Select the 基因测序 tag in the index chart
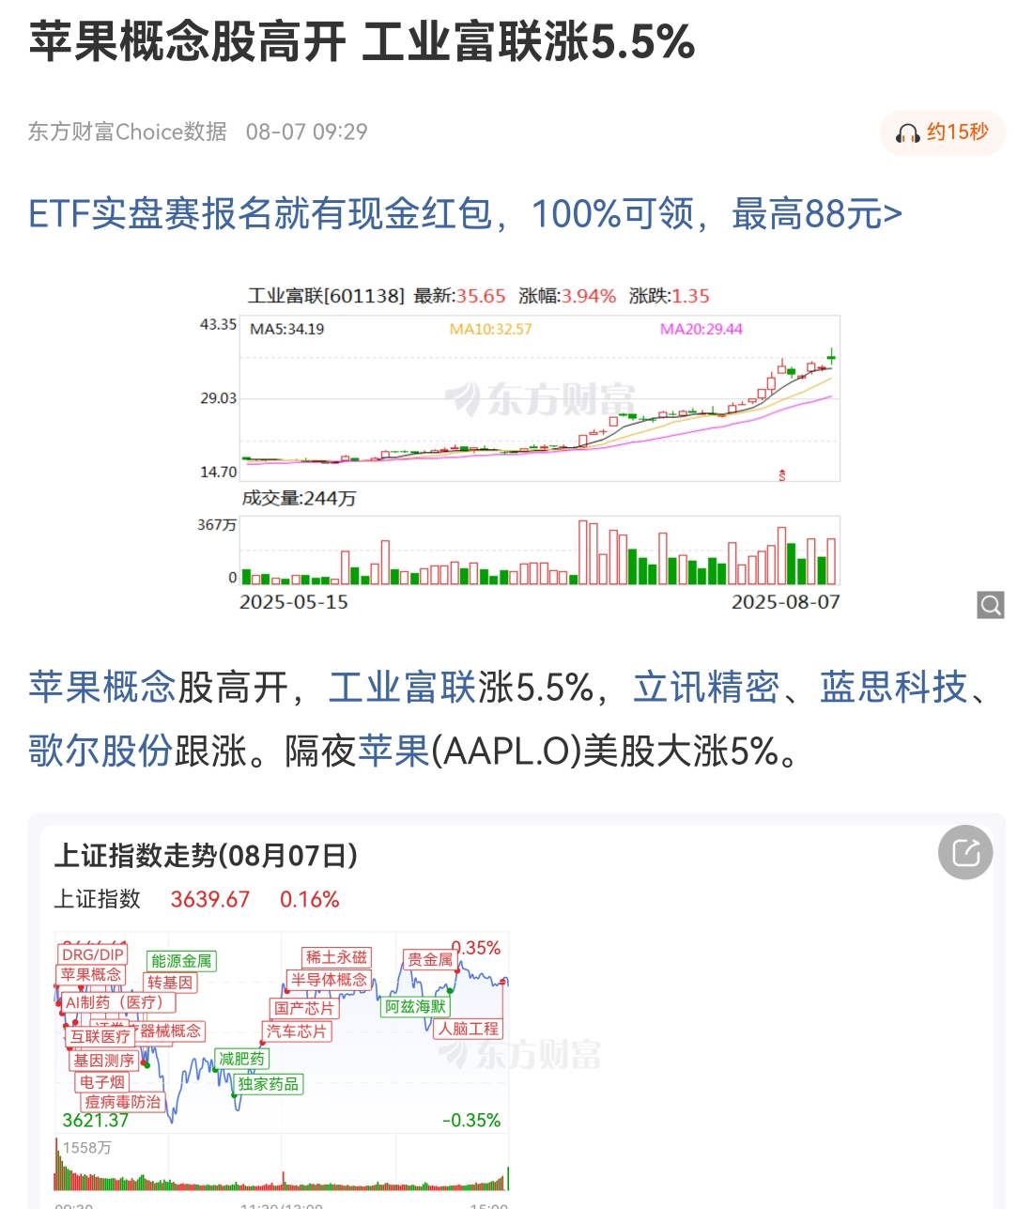The image size is (1033, 1209). tap(104, 1061)
